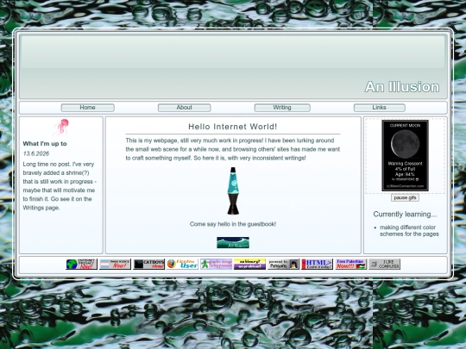Click the lava lamp image
Image resolution: width=466 pixels, height=349 pixels.
tap(233, 190)
